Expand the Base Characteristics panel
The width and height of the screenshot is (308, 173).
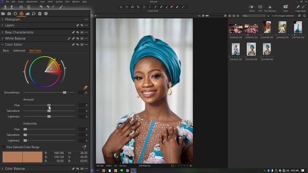(x=2, y=32)
